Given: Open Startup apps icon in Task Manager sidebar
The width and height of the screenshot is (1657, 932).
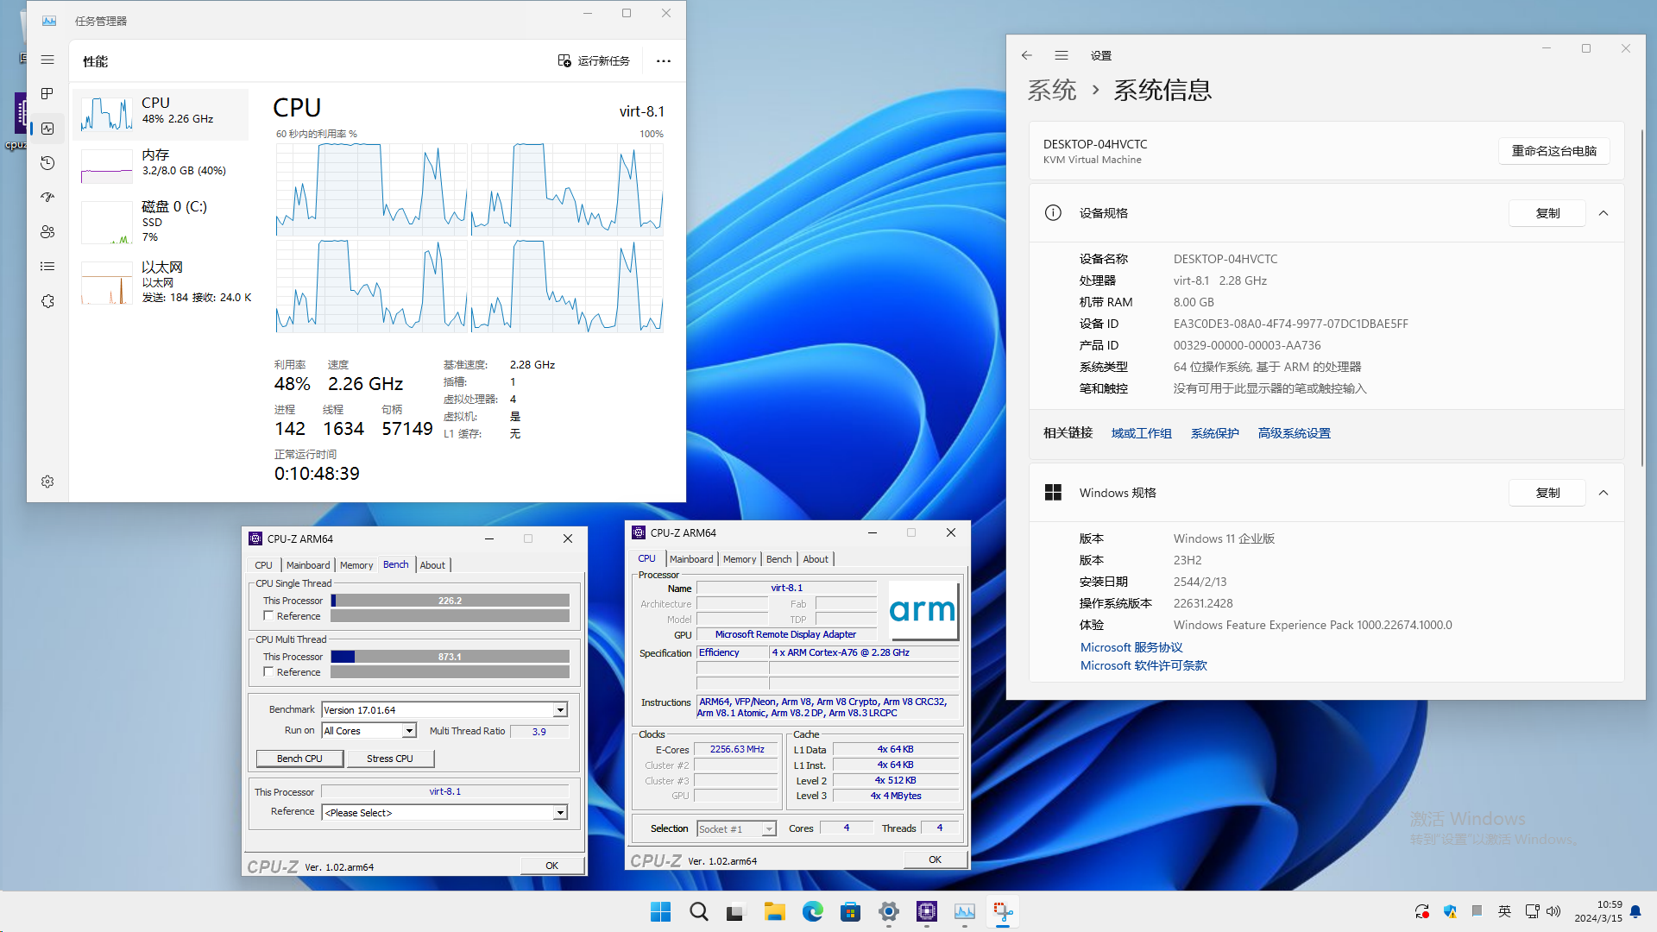Looking at the screenshot, I should coord(47,198).
